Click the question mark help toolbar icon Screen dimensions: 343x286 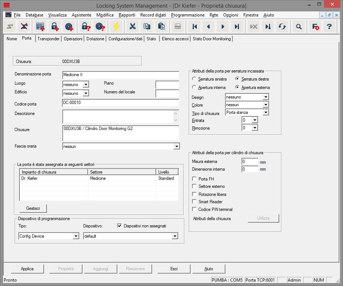point(329,26)
